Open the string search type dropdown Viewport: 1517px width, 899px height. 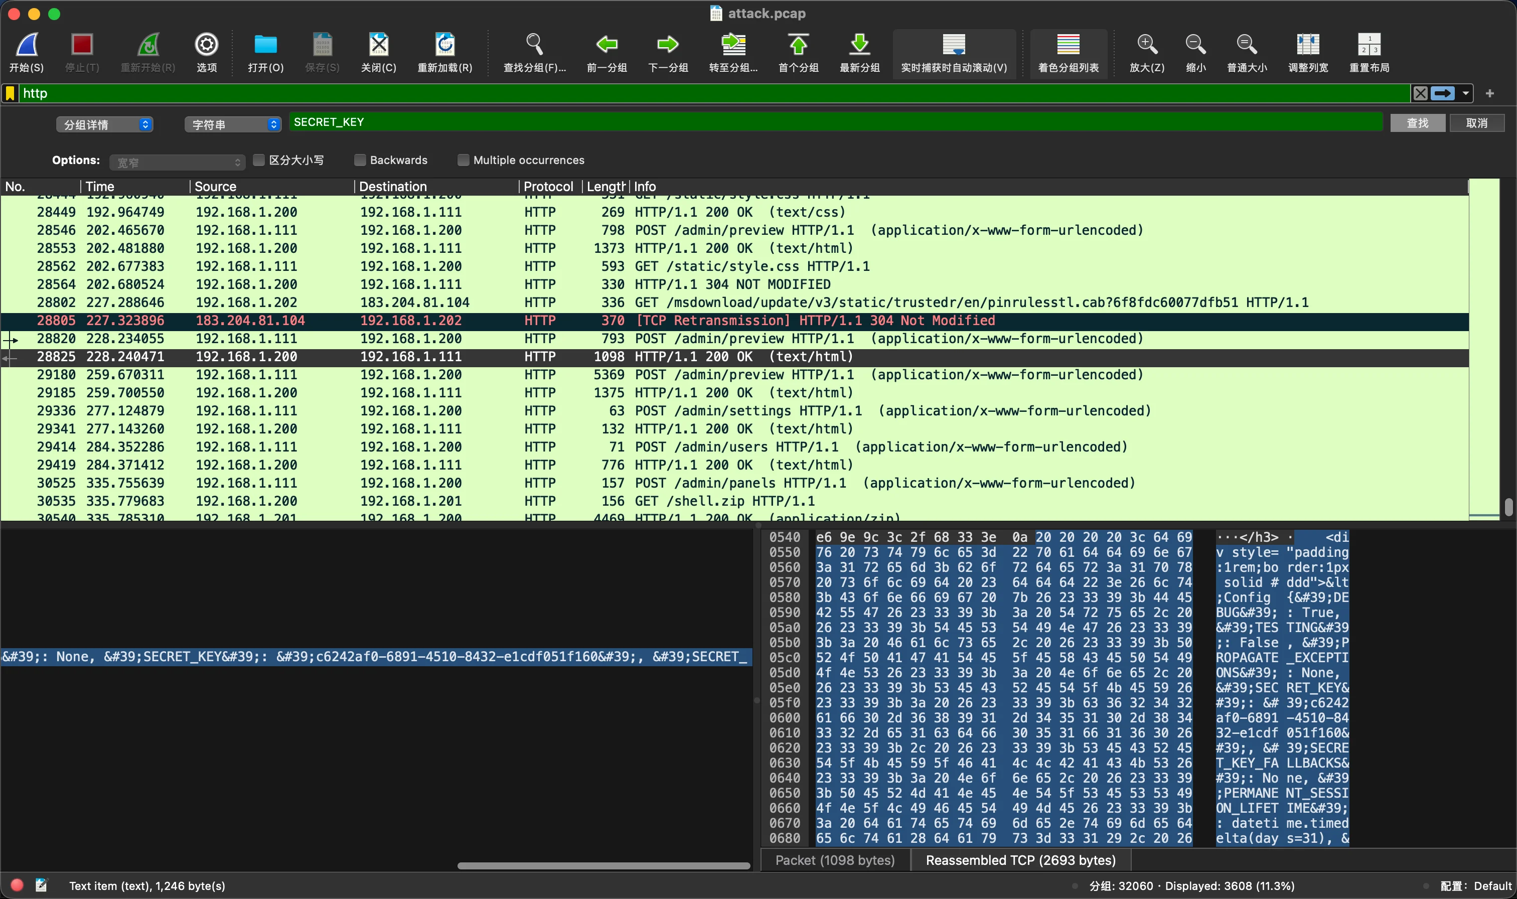[x=233, y=124]
